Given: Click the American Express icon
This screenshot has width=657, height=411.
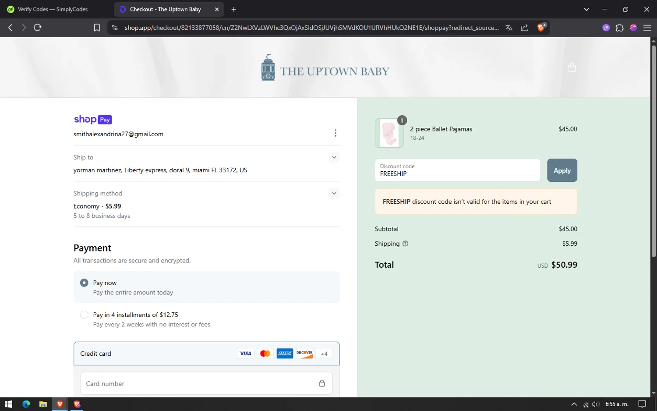Looking at the screenshot, I should pyautogui.click(x=285, y=354).
